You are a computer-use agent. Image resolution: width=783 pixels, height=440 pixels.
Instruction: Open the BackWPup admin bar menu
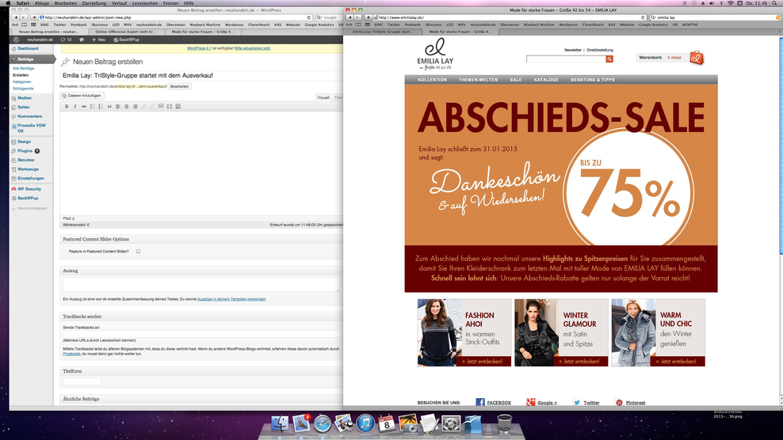(x=126, y=40)
